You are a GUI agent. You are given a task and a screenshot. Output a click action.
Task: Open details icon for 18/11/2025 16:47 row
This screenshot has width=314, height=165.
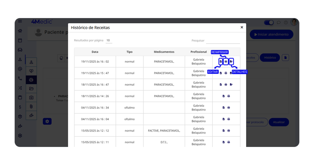click(x=231, y=85)
